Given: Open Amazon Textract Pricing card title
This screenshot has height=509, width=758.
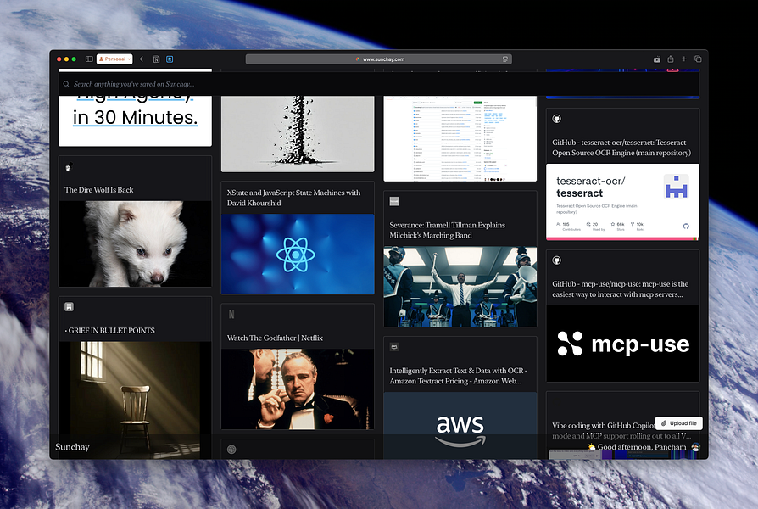Looking at the screenshot, I should pyautogui.click(x=459, y=376).
